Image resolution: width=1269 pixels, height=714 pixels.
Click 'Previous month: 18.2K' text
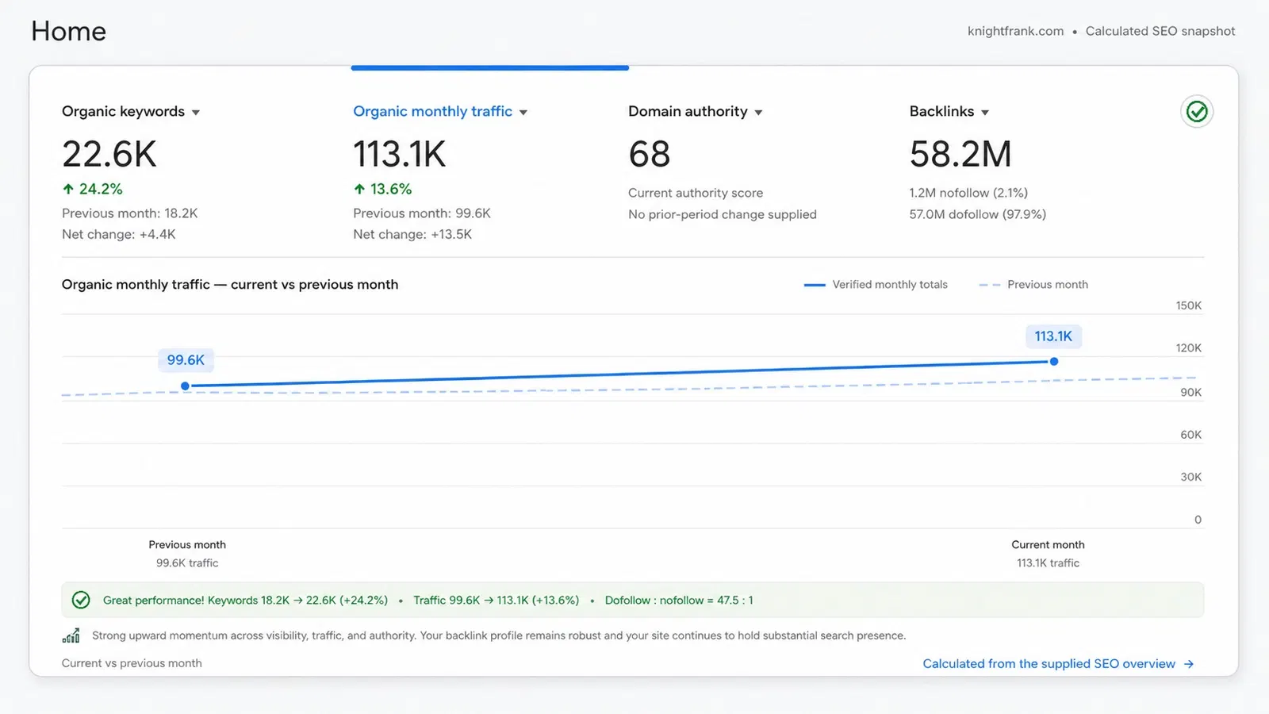pos(130,213)
